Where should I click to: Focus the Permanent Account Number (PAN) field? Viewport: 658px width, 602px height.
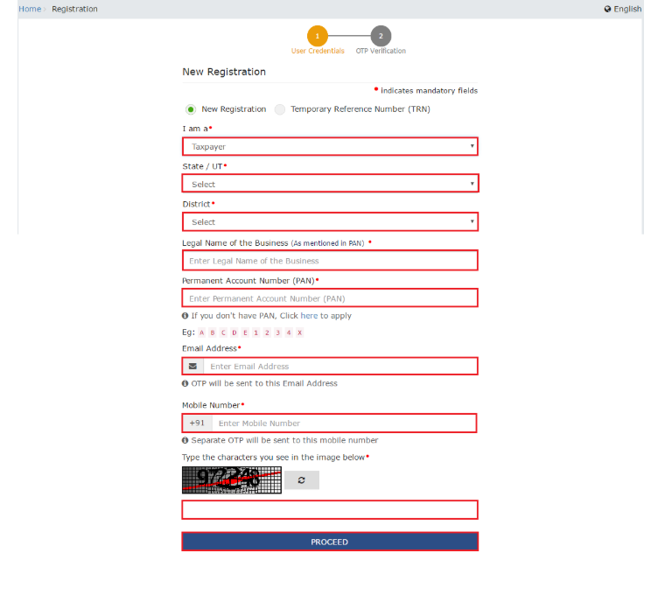330,298
